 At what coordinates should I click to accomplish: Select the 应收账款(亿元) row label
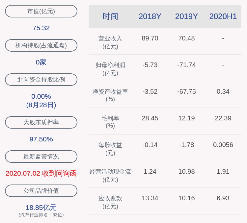coord(110,202)
